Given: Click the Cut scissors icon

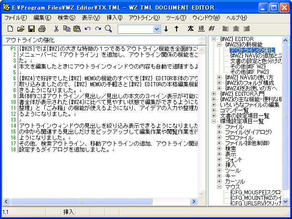Looking at the screenshot, I should tap(56, 29).
